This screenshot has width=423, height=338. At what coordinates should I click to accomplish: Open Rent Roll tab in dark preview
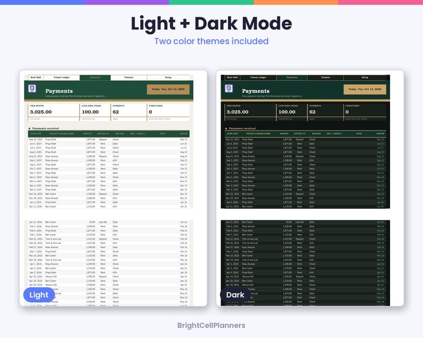pyautogui.click(x=232, y=77)
